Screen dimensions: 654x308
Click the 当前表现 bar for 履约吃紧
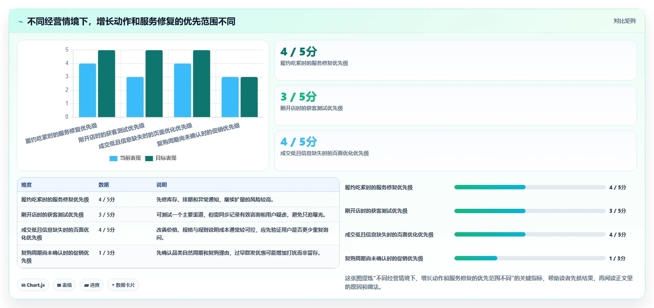tap(87, 90)
